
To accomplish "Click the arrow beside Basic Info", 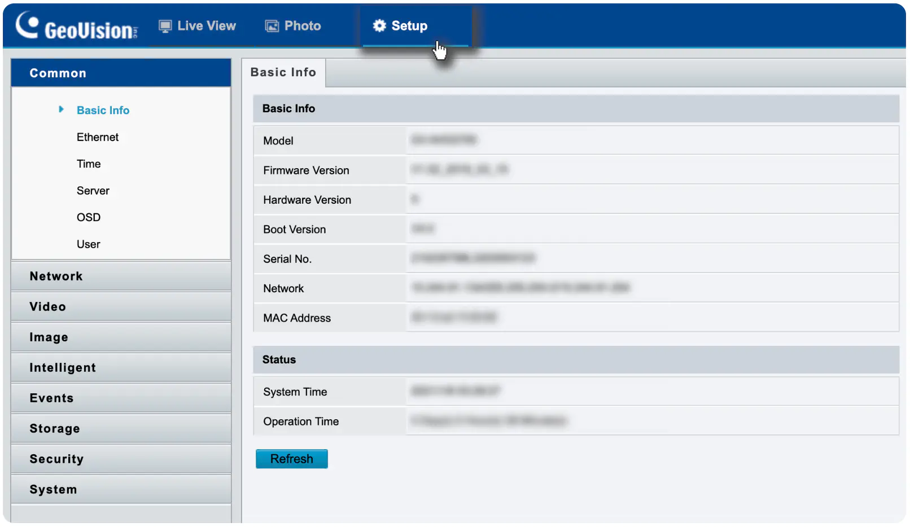I will pos(61,109).
